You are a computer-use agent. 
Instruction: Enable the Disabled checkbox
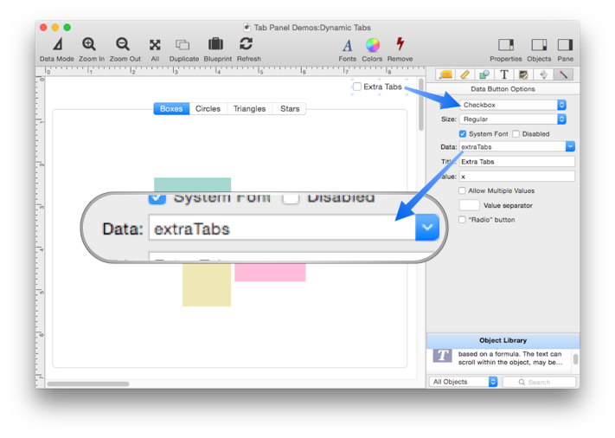pyautogui.click(x=516, y=134)
